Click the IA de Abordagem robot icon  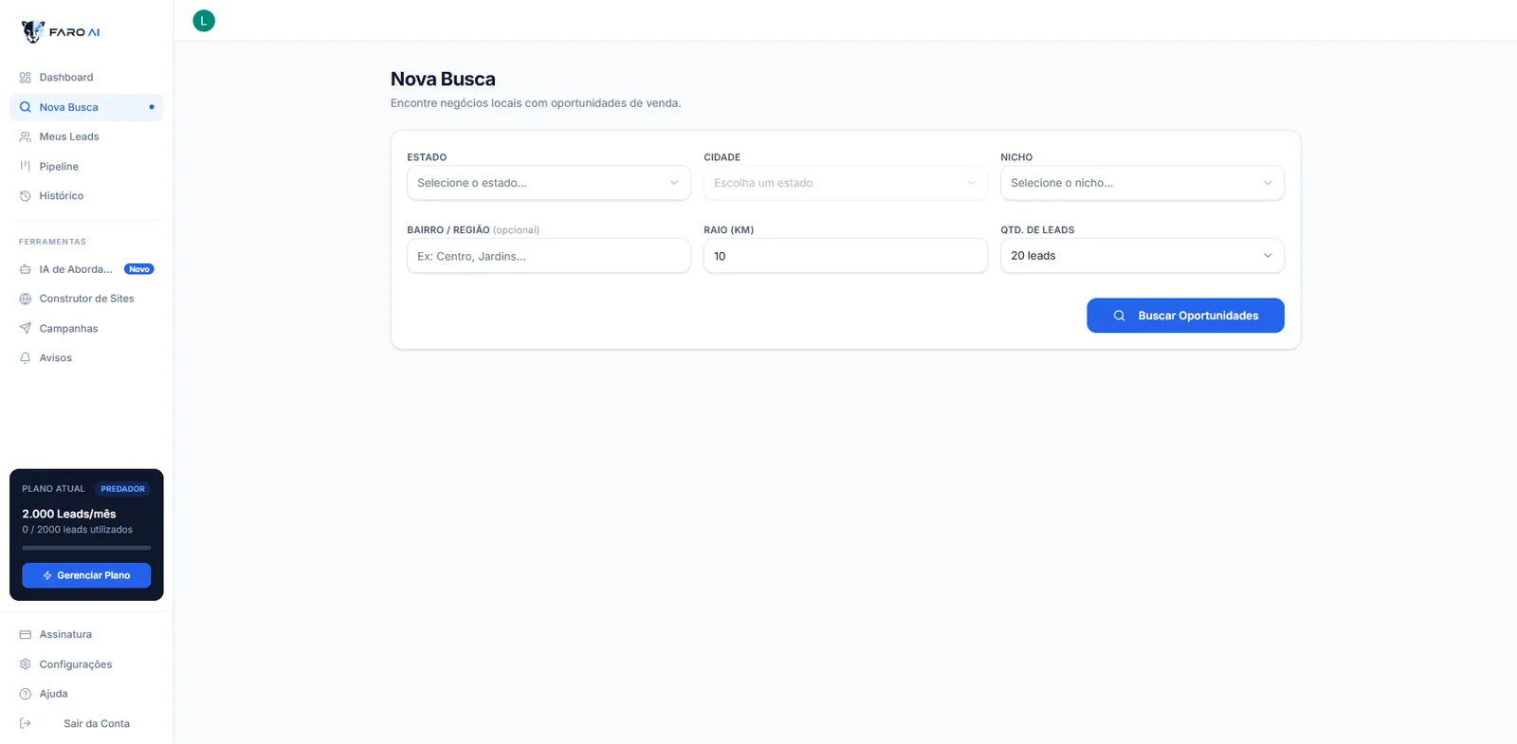click(26, 269)
